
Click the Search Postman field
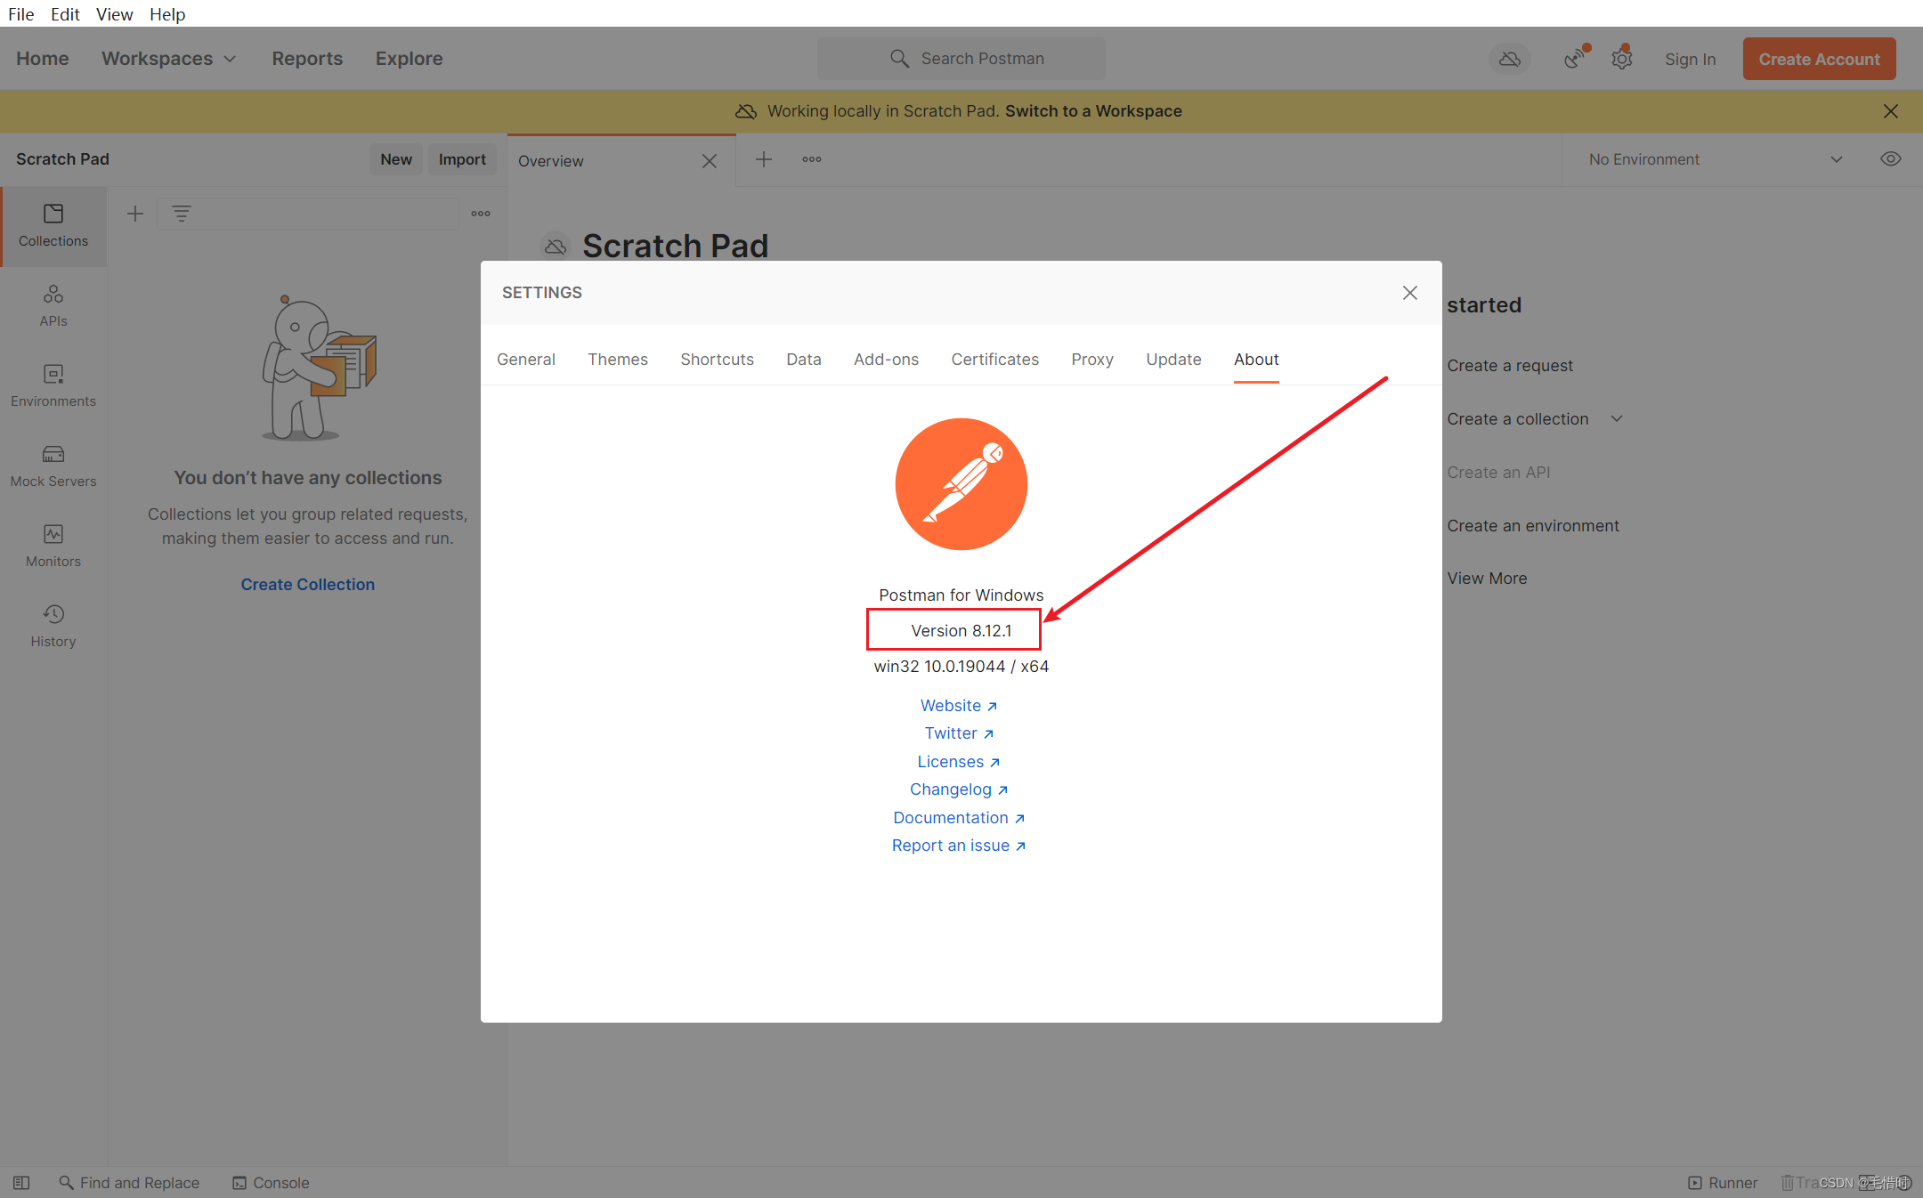coord(961,59)
